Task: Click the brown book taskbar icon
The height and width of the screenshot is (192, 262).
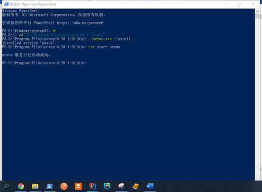Action: click(x=136, y=186)
